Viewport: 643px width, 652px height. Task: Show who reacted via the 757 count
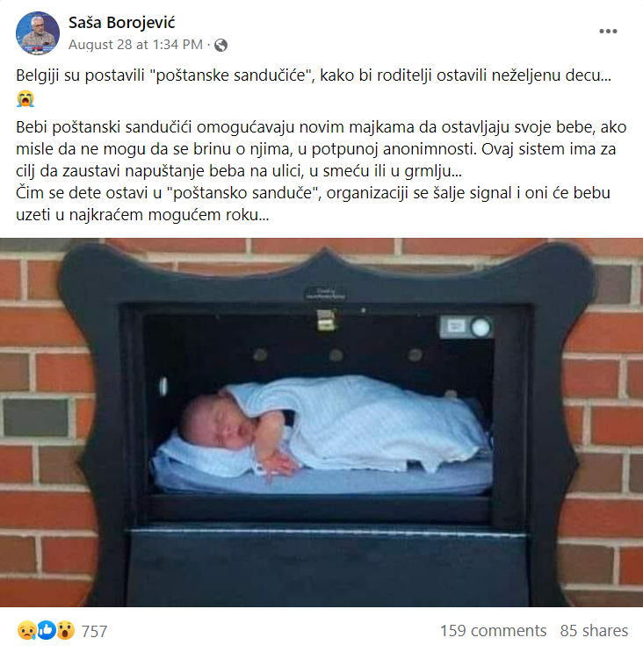(94, 631)
